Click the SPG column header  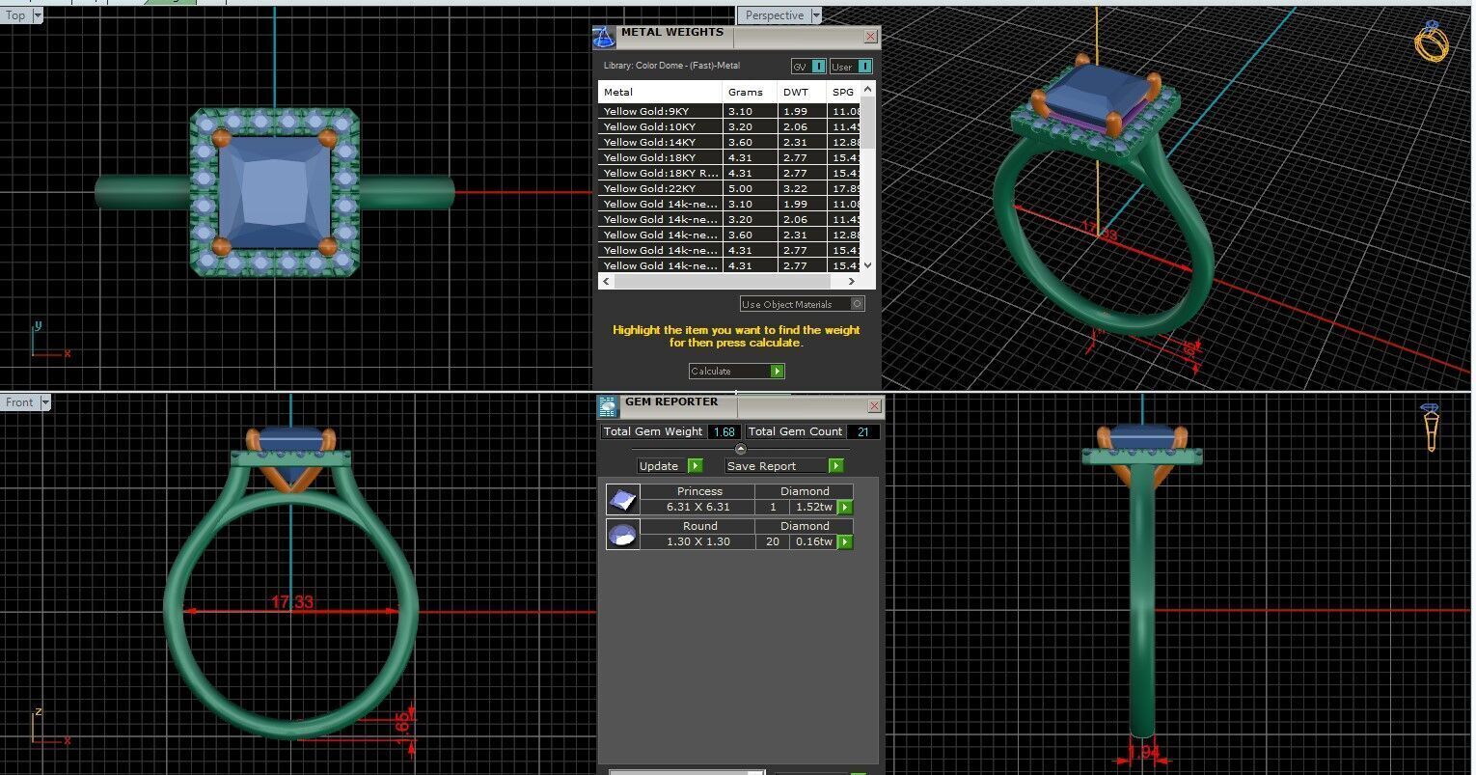[x=843, y=92]
